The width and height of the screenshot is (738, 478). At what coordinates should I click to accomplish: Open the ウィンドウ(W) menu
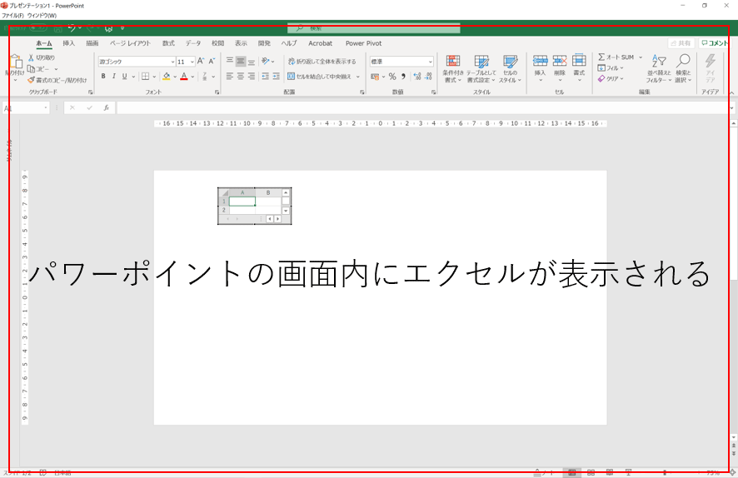(x=42, y=16)
